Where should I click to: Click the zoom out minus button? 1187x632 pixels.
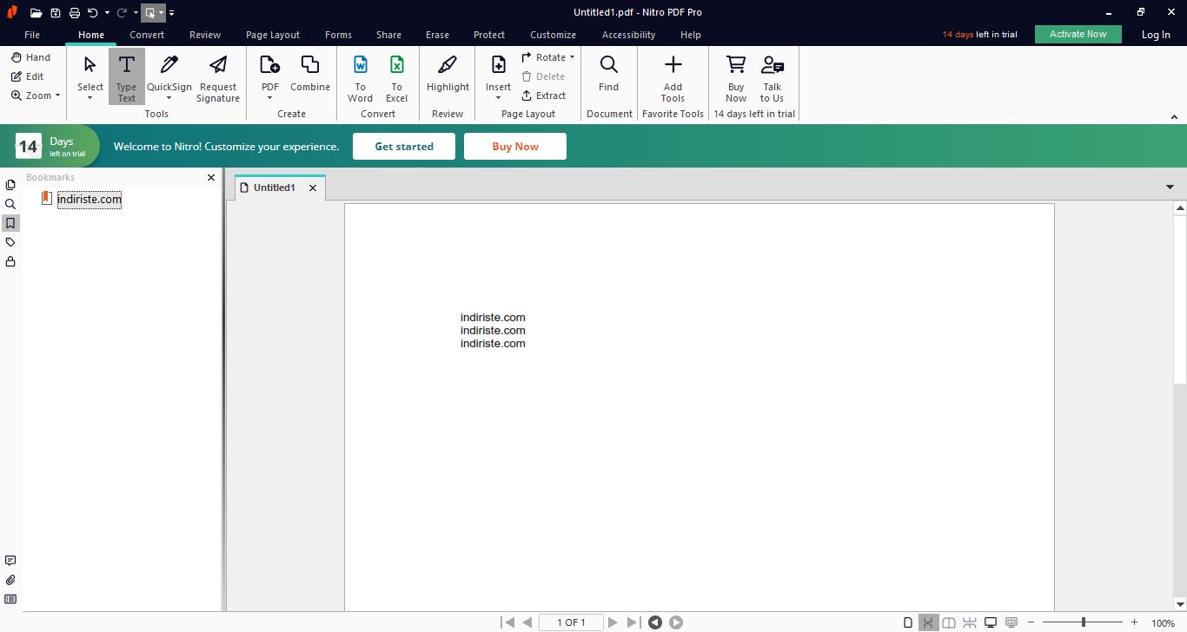click(1031, 622)
